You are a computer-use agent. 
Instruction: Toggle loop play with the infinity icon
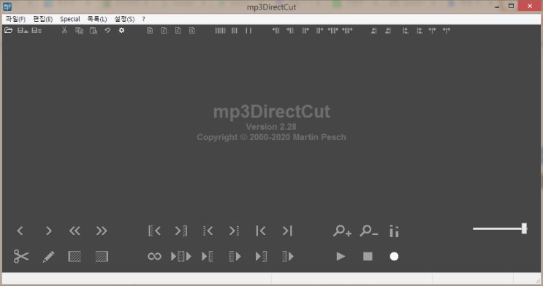[154, 256]
